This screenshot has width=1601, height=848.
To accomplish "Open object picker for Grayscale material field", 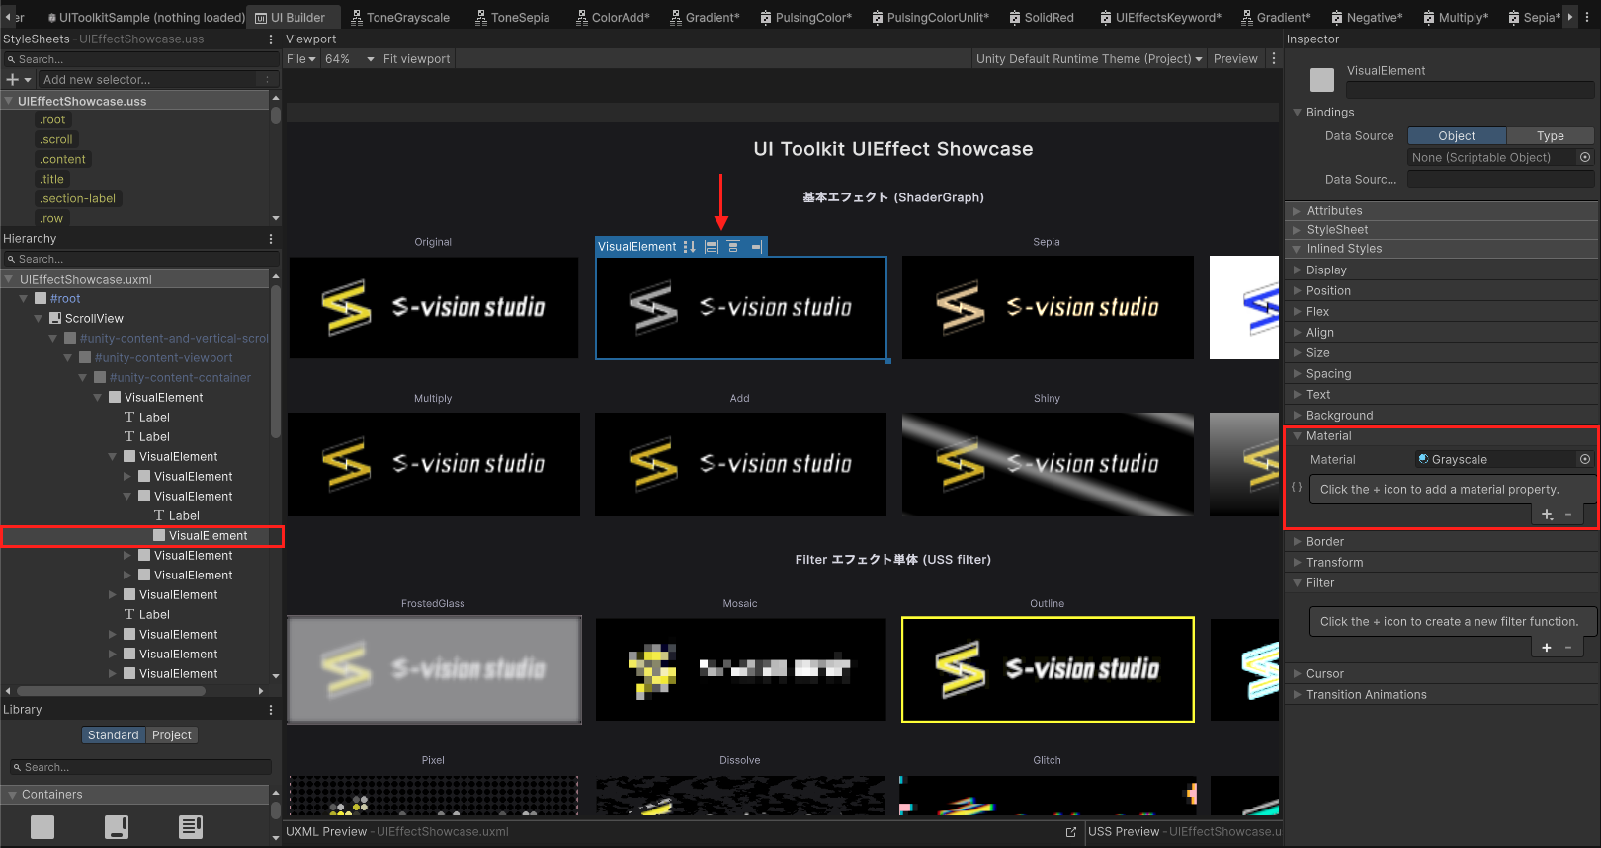I will (x=1585, y=459).
